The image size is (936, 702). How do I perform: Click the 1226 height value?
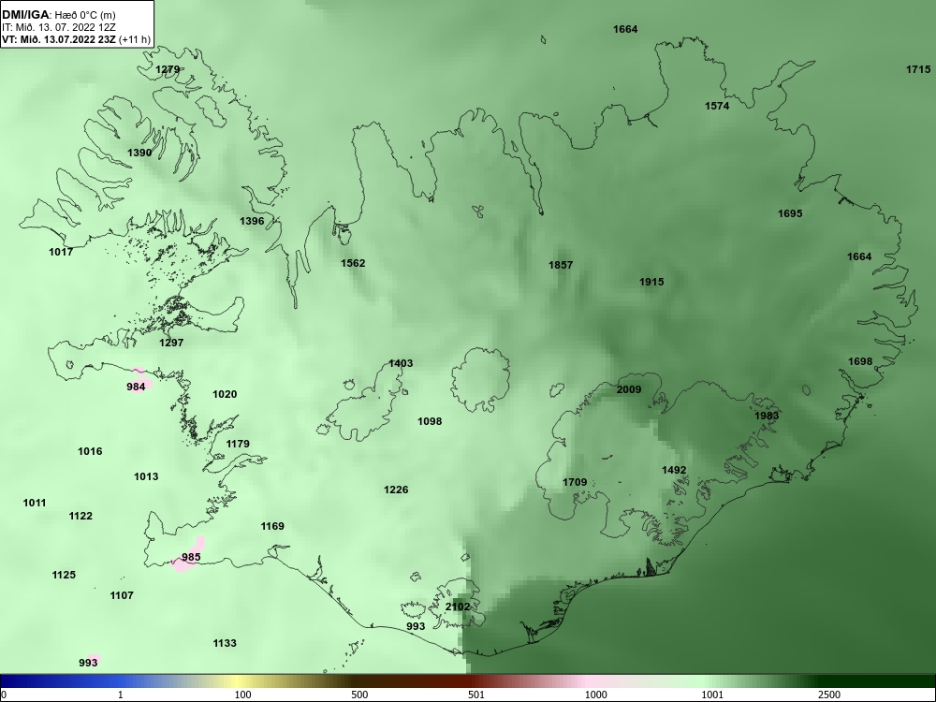click(x=396, y=490)
